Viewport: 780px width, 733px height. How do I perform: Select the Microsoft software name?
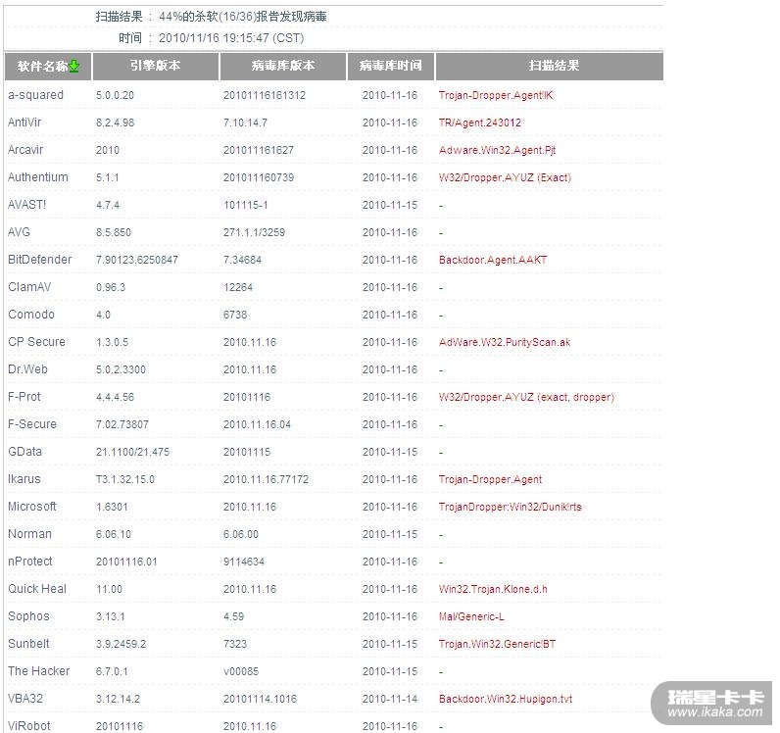pyautogui.click(x=31, y=506)
